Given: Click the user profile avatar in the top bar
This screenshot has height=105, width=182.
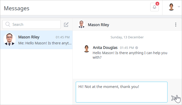Looking at the screenshot, I should click(171, 7).
